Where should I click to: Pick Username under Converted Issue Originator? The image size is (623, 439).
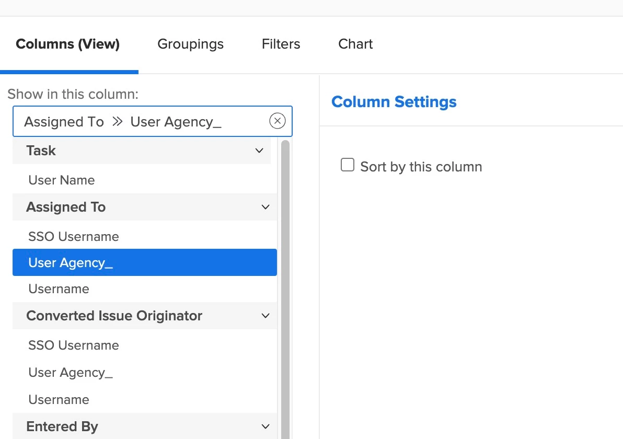click(59, 400)
